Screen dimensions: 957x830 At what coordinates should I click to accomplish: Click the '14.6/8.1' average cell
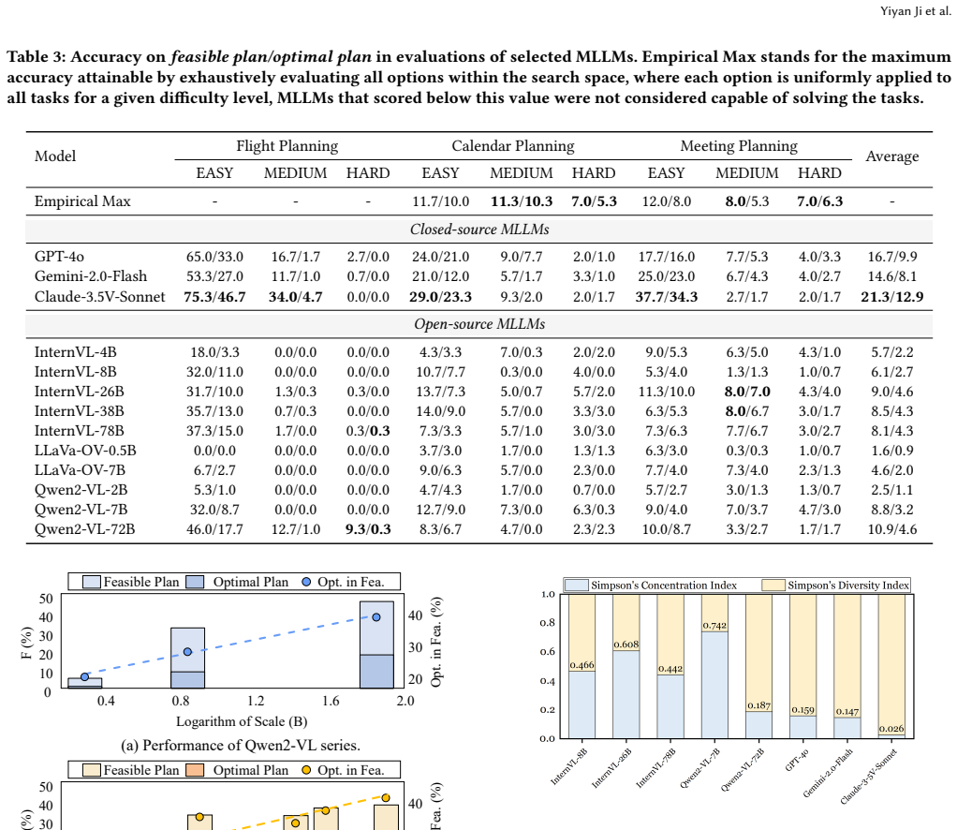coord(891,276)
